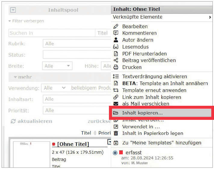Click the printer icon for Drucken
Screen dimensions: 214x169
[116, 67]
